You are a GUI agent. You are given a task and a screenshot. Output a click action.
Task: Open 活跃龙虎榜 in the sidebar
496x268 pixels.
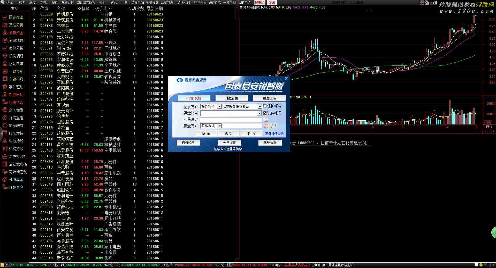coord(15,164)
